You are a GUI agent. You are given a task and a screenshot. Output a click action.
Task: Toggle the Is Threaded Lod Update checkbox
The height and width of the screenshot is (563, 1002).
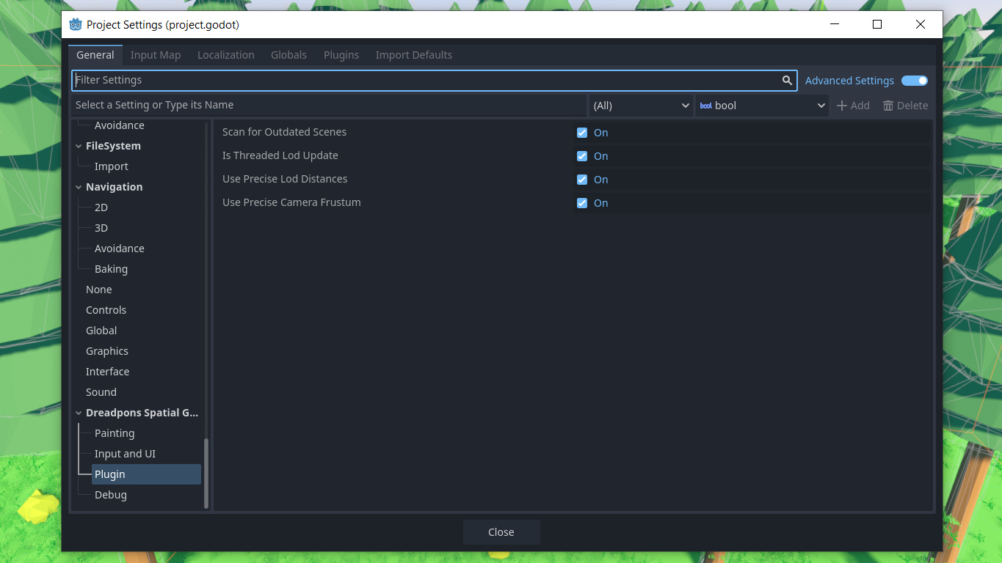pos(582,155)
